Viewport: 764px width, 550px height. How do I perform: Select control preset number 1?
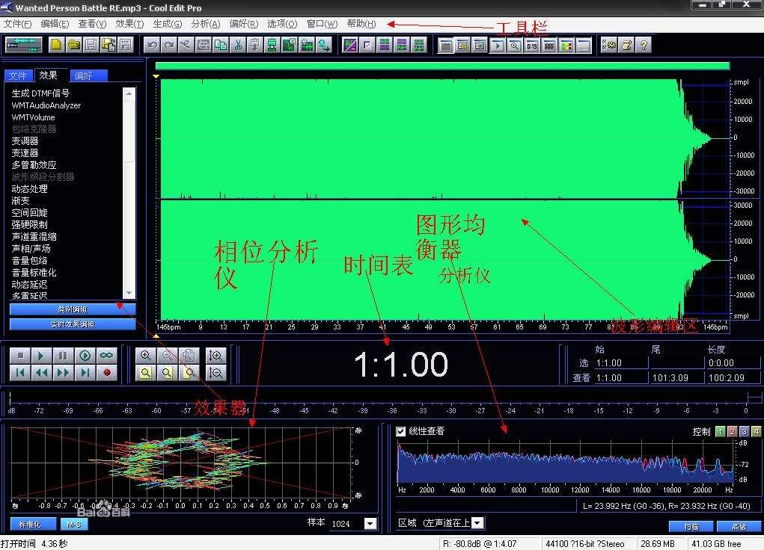pos(720,432)
